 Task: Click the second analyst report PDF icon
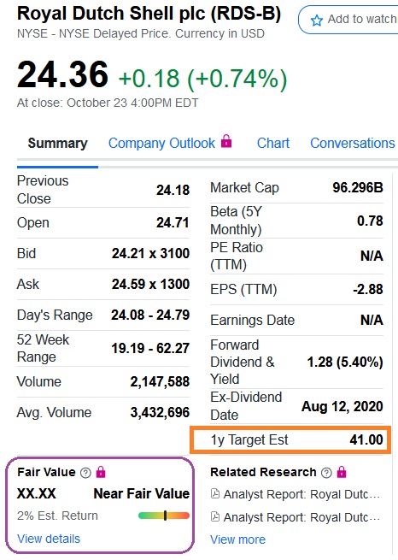click(215, 516)
